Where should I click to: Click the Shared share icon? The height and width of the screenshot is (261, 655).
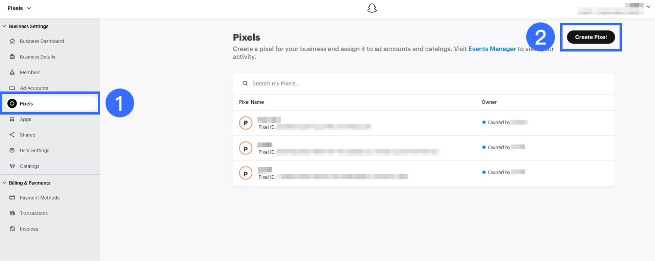click(x=12, y=135)
